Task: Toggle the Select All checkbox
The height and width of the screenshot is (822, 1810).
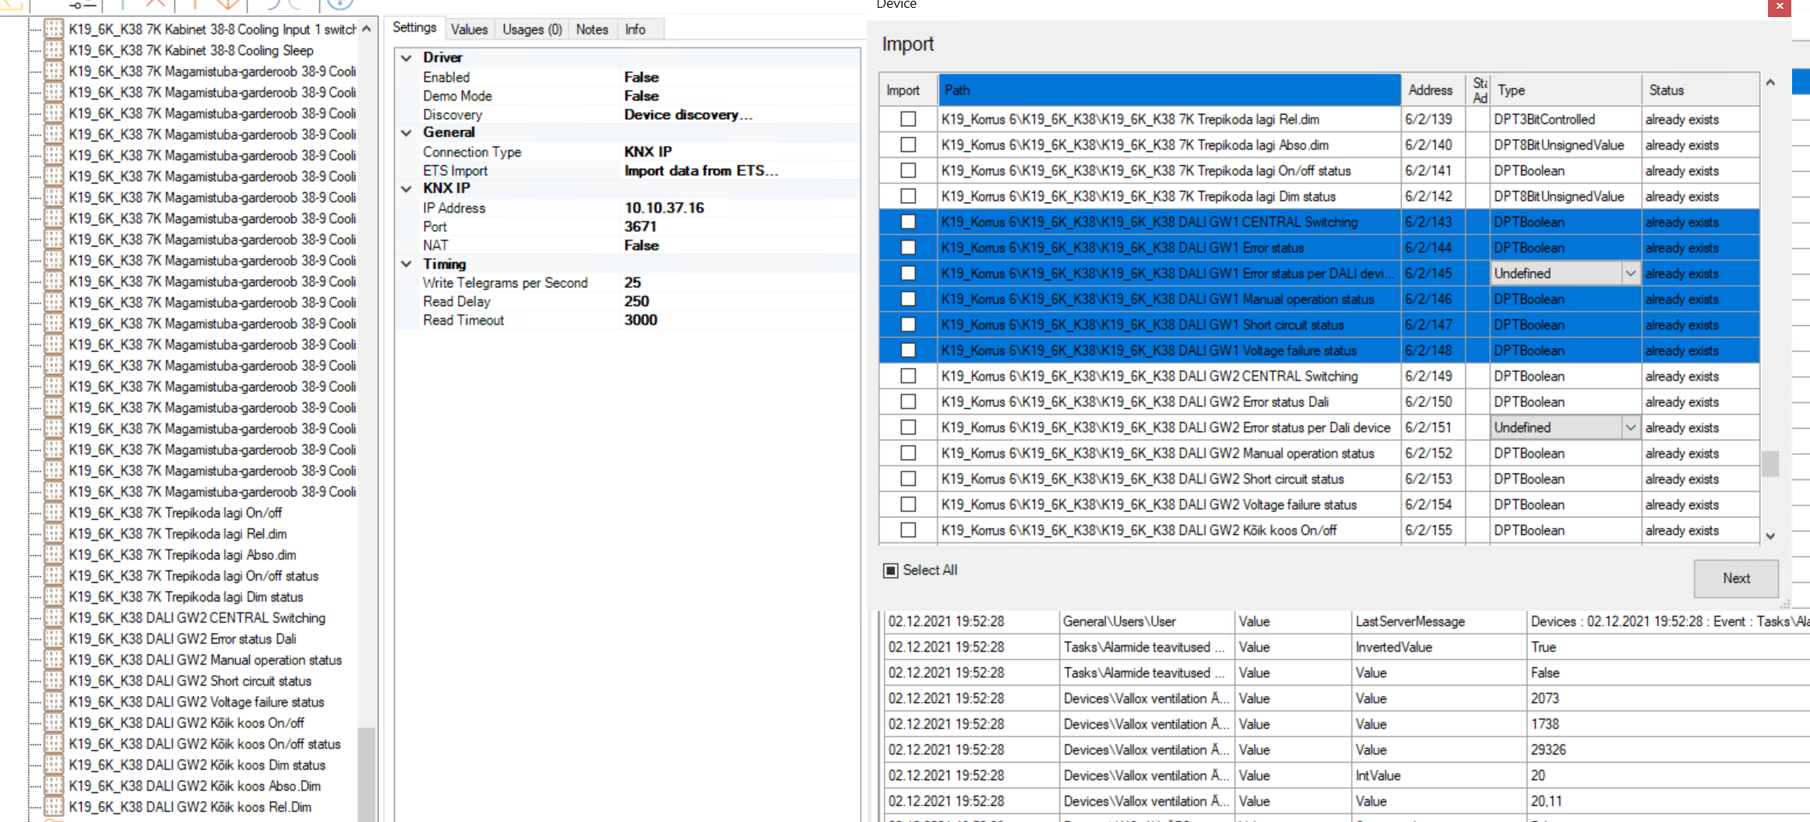Action: (x=891, y=571)
